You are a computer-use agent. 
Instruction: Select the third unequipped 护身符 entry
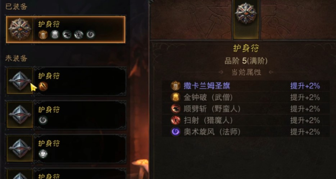[x=66, y=148]
